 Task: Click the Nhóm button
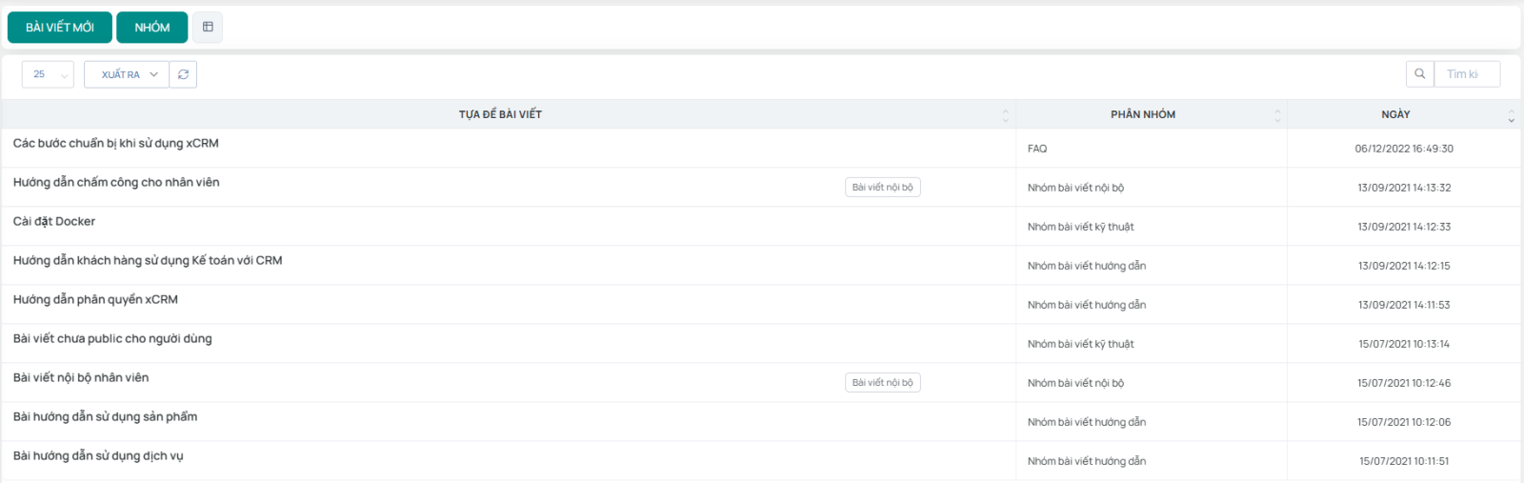[x=152, y=28]
